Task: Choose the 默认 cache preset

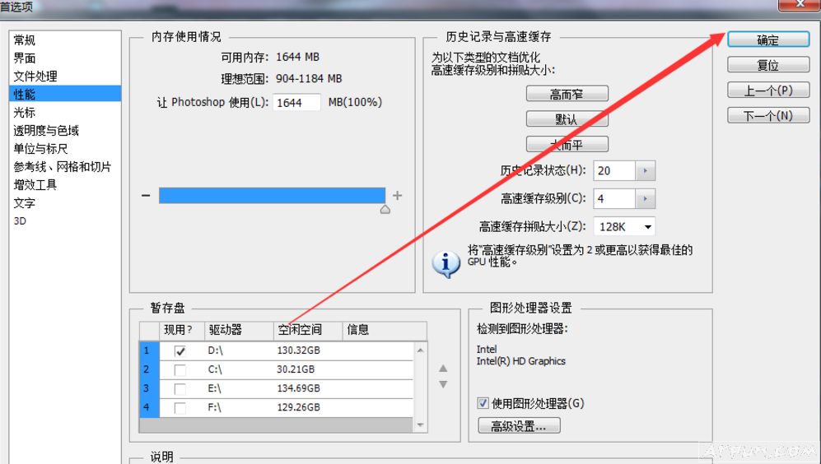Action: (567, 119)
